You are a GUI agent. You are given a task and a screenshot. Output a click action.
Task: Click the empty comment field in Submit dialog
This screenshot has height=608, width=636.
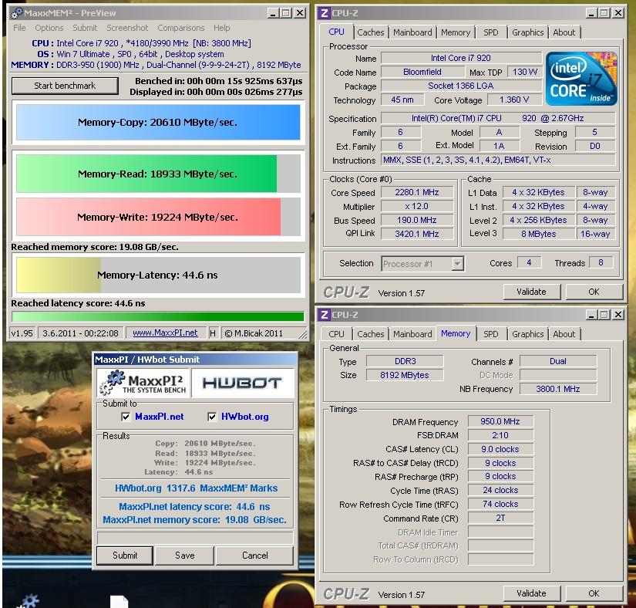[195, 537]
